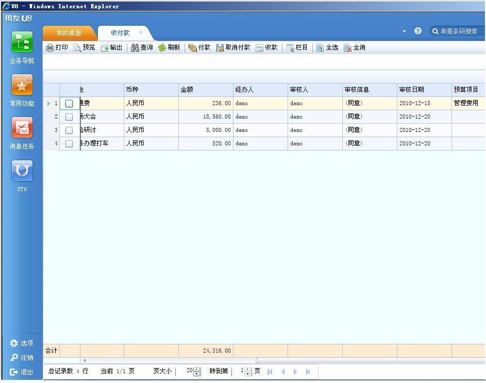The height and width of the screenshot is (383, 486).
Task: Switch to the 收付款 tab
Action: pos(120,33)
